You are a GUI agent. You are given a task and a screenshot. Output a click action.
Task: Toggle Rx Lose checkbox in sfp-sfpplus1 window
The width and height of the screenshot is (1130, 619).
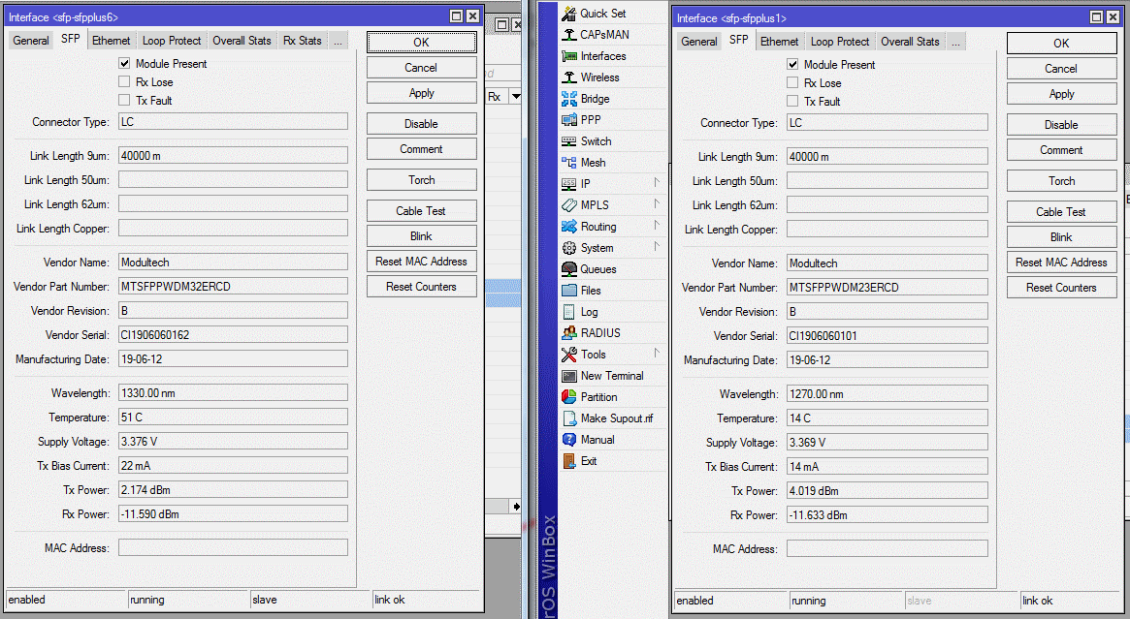pyautogui.click(x=792, y=83)
